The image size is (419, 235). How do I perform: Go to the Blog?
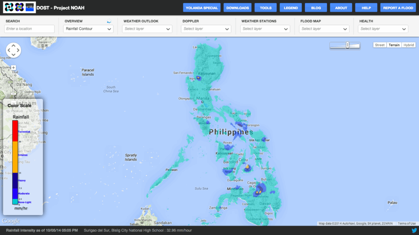click(x=316, y=8)
